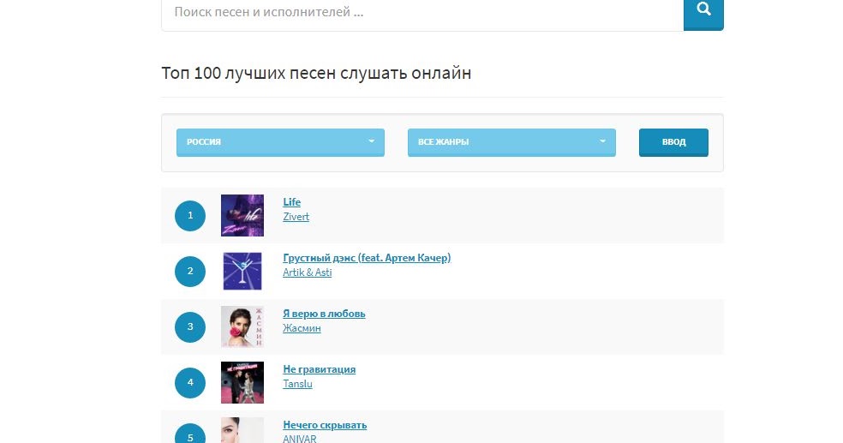Click the rank 1 circle badge
This screenshot has height=443, width=843.
point(190,216)
